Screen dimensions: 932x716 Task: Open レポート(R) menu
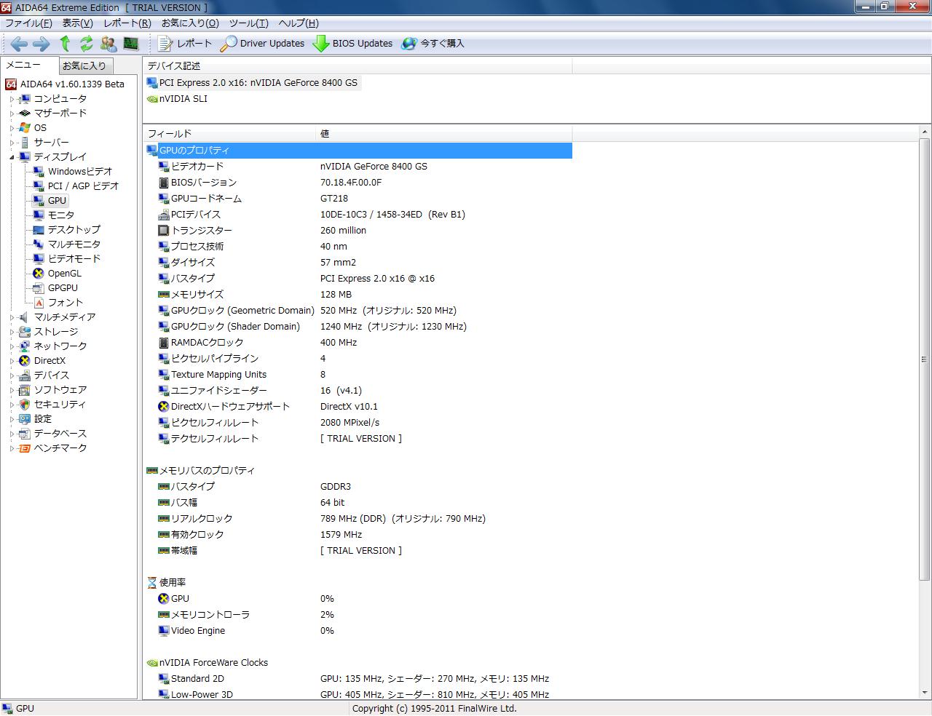coord(127,23)
